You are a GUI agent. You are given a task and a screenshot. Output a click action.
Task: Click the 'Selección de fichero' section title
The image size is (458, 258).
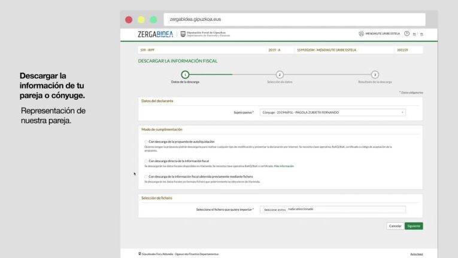[x=157, y=198]
